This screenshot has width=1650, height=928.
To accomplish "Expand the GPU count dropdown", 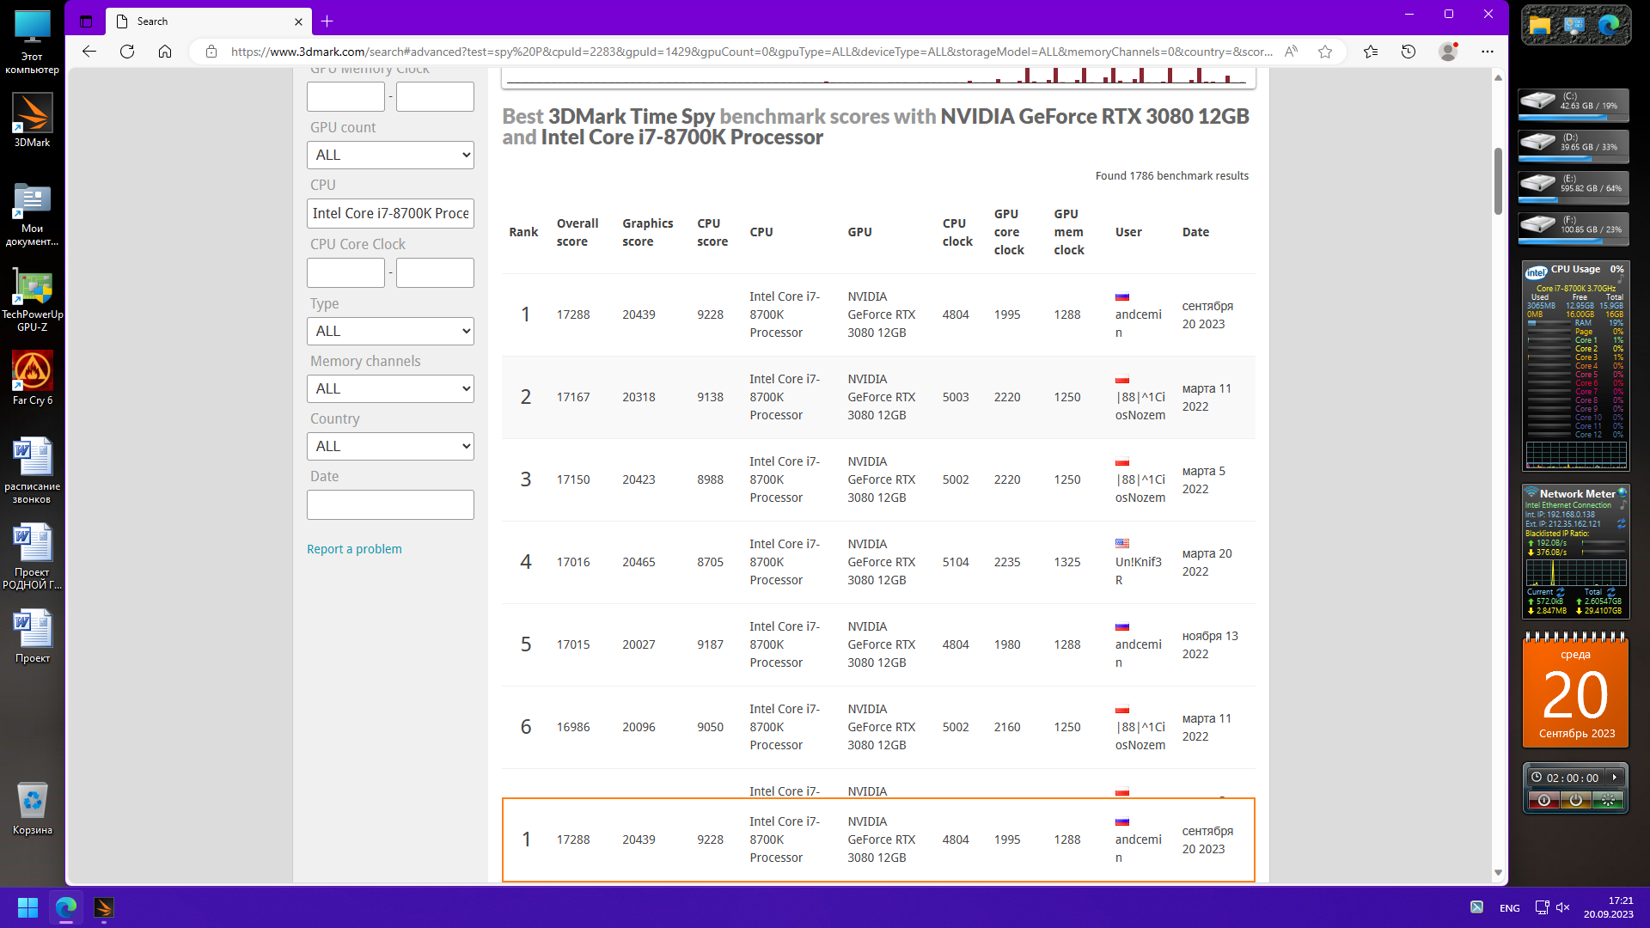I will pos(390,155).
